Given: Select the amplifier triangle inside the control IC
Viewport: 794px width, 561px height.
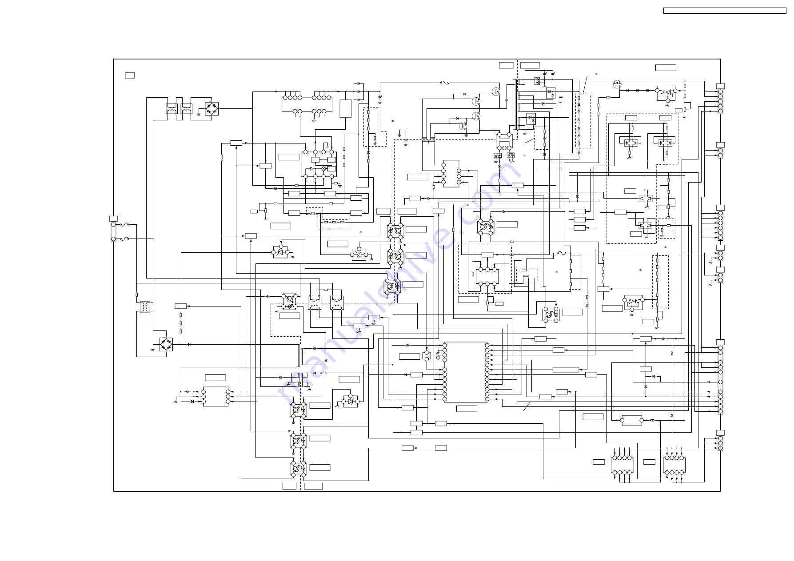Looking at the screenshot, I should [312, 169].
